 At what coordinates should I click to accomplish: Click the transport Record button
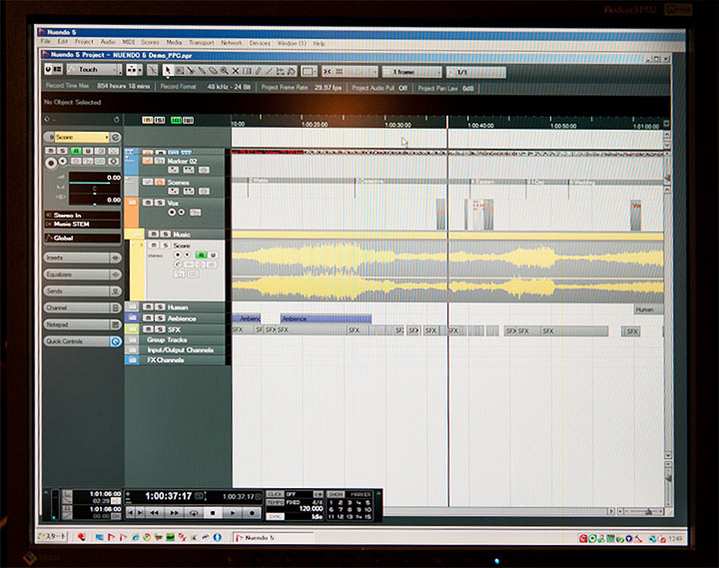(252, 513)
